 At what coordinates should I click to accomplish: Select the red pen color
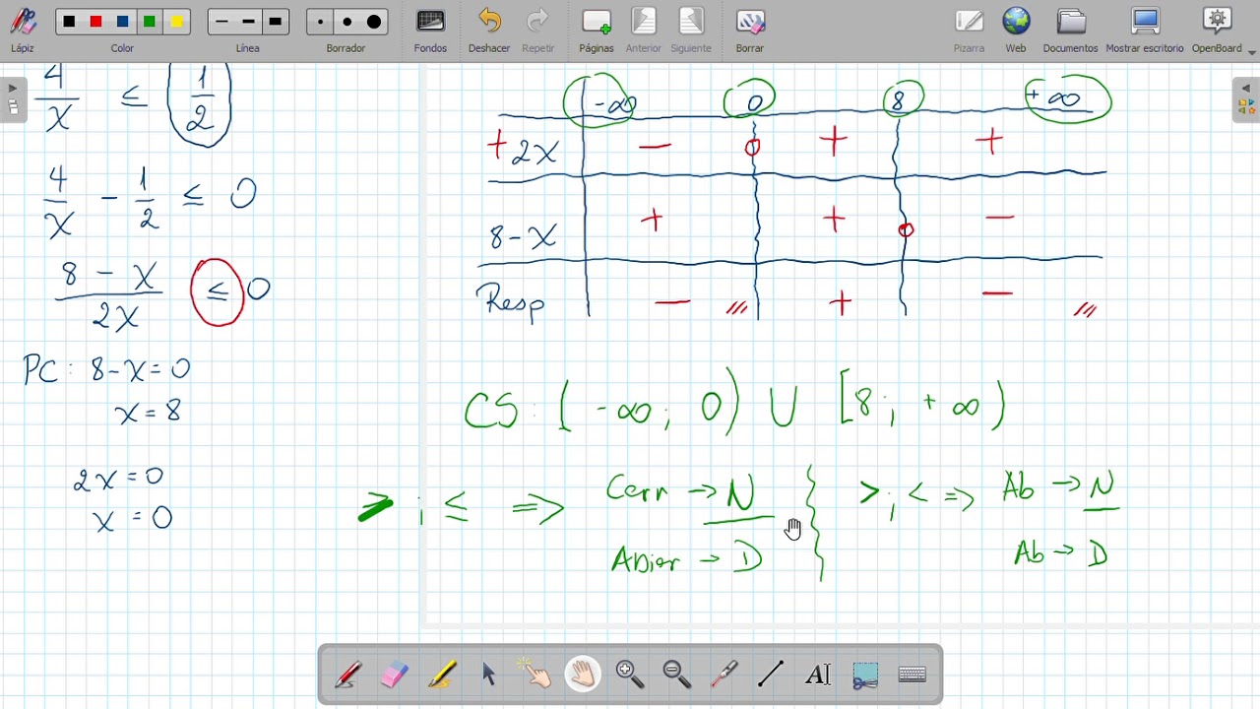95,22
